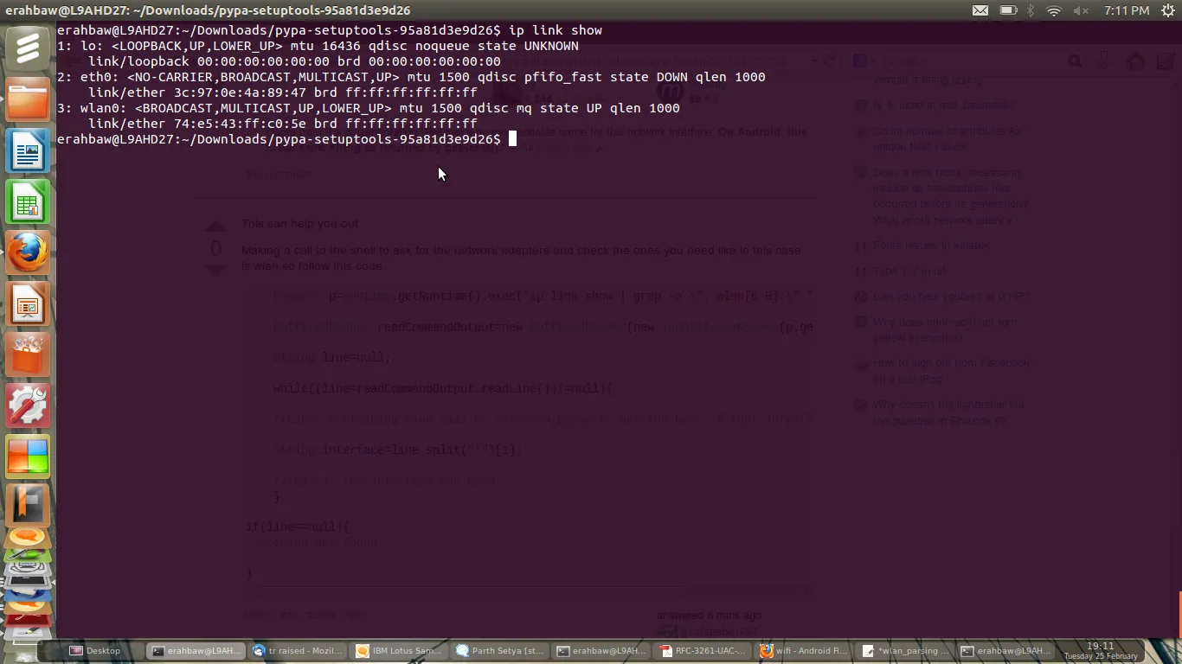Click wlan0 MAC address 74:e5:43:ff:c0:5e
Viewport: 1182px width, 664px height.
(240, 124)
